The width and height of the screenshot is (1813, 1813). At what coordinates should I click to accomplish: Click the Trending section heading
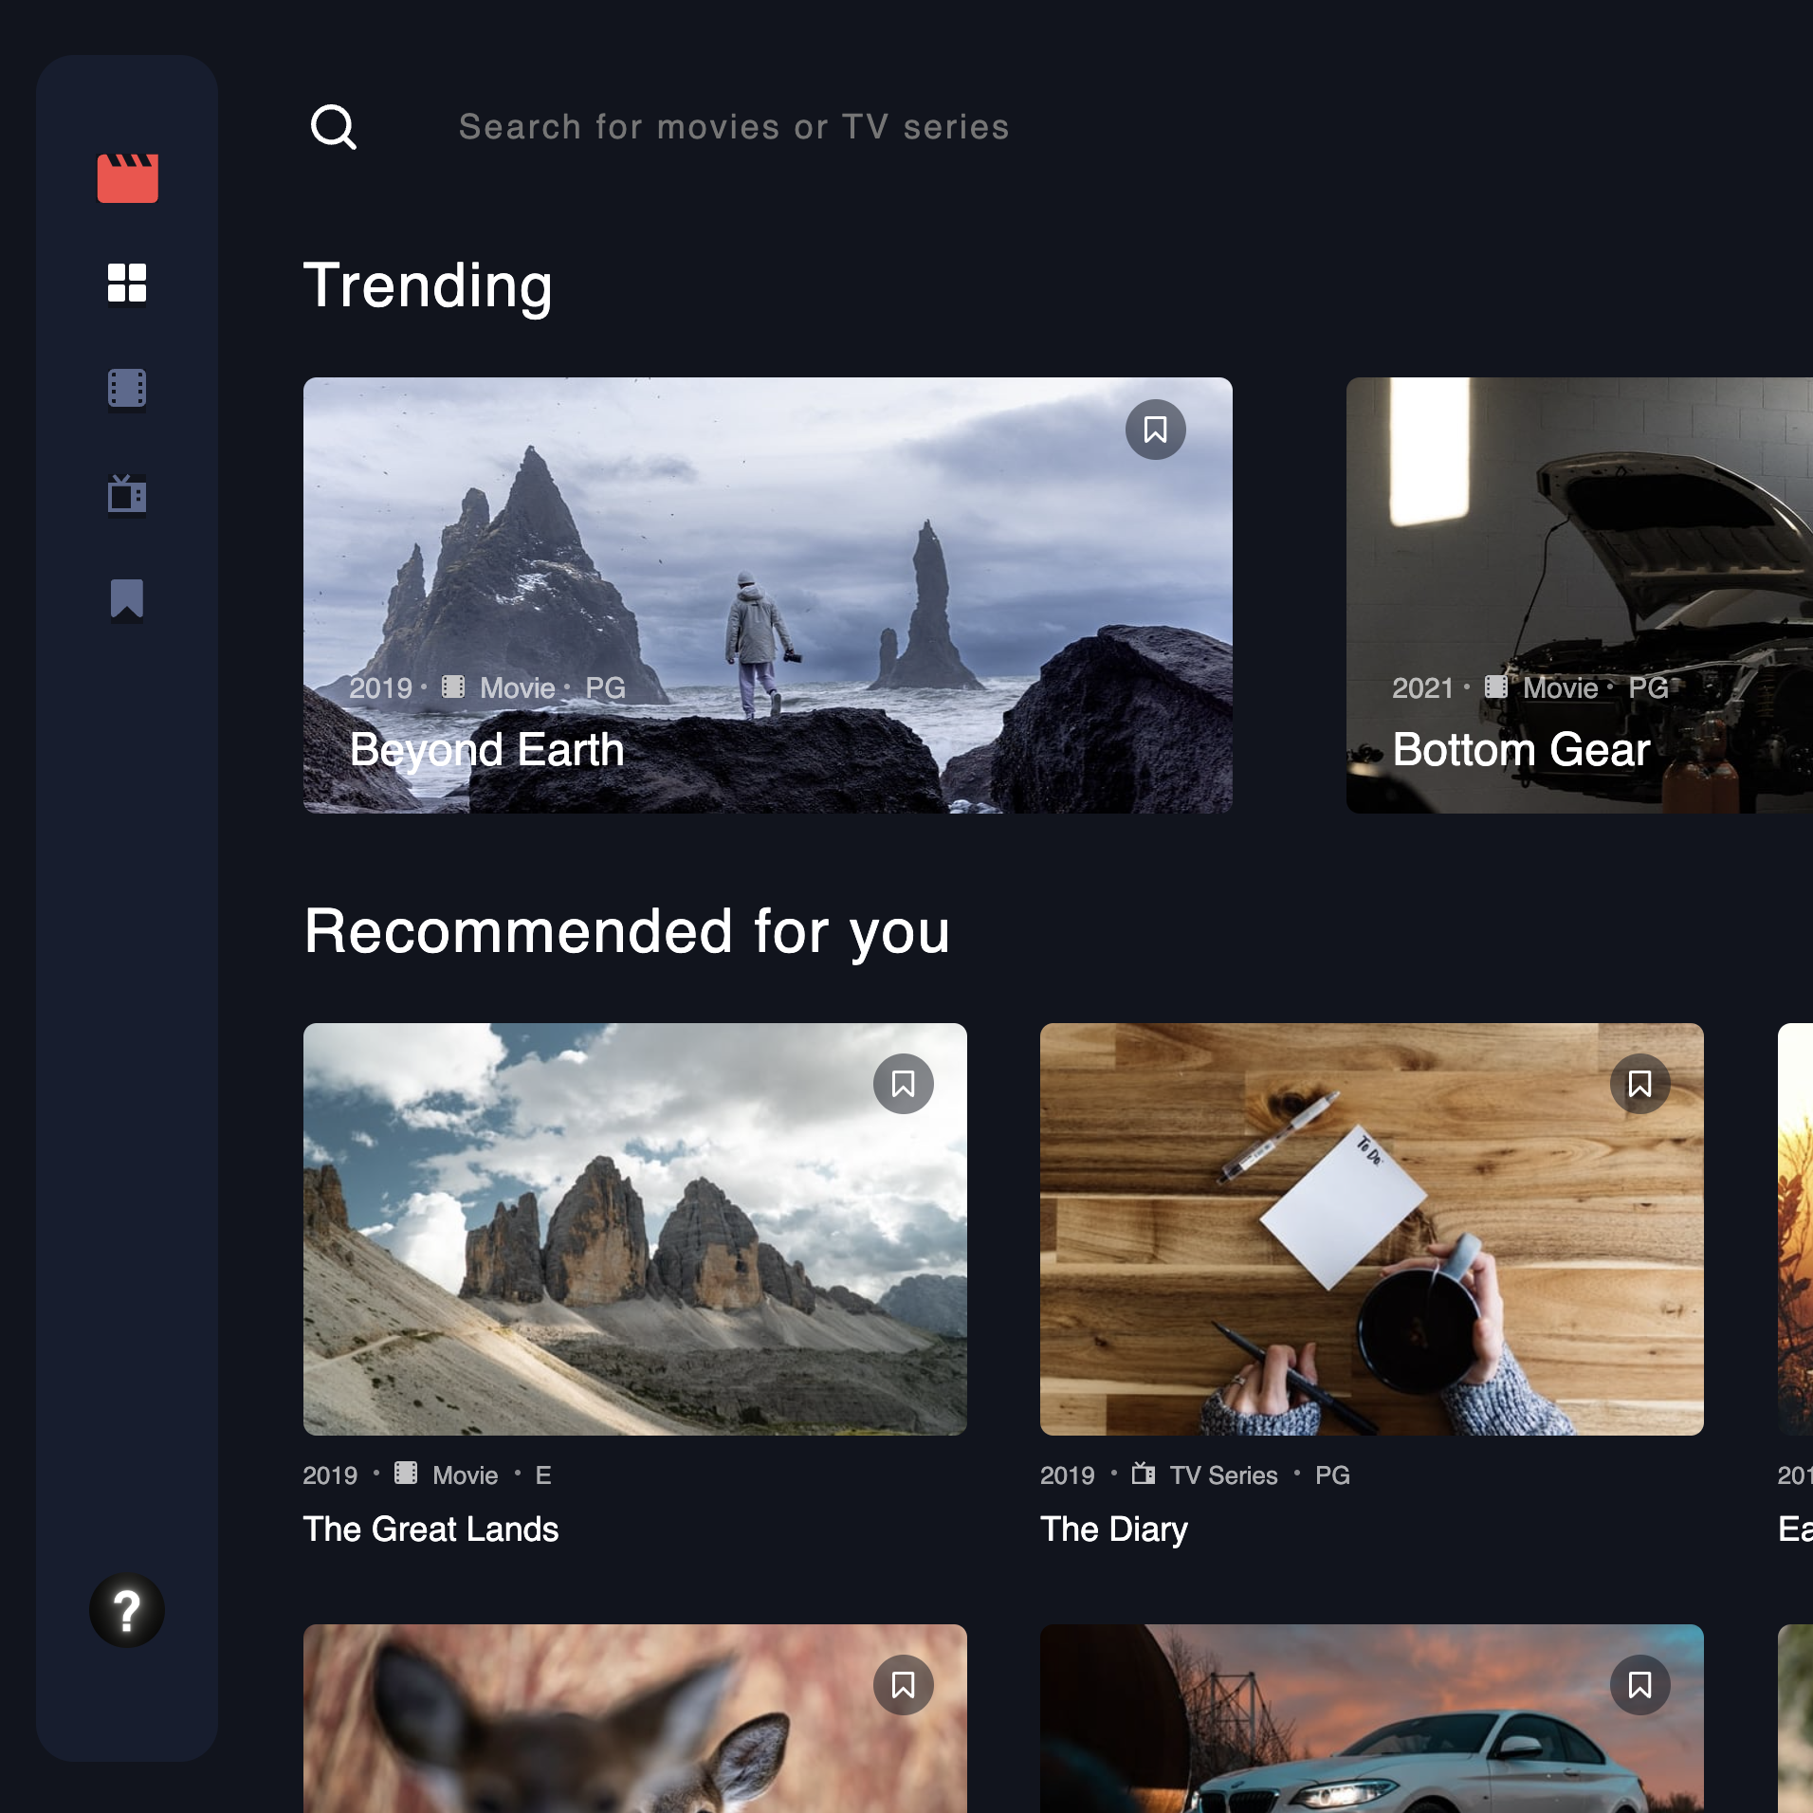point(428,286)
